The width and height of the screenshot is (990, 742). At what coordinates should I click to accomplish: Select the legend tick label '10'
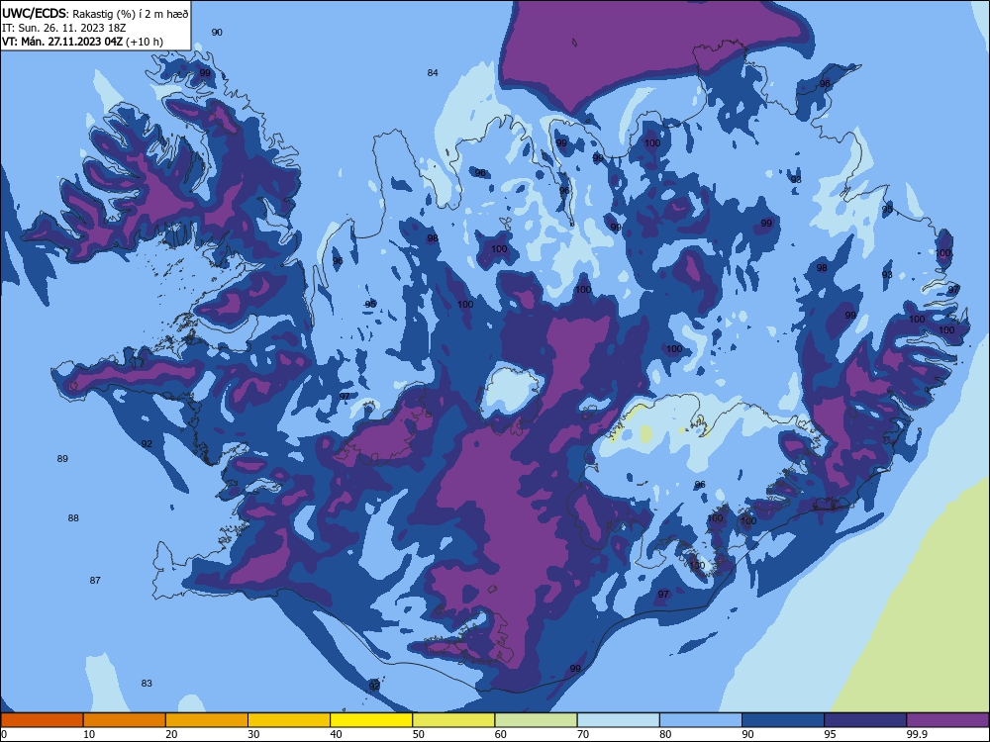click(89, 734)
